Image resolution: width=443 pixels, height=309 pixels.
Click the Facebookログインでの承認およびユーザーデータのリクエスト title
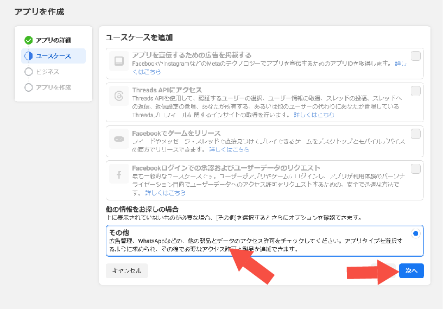click(x=226, y=168)
